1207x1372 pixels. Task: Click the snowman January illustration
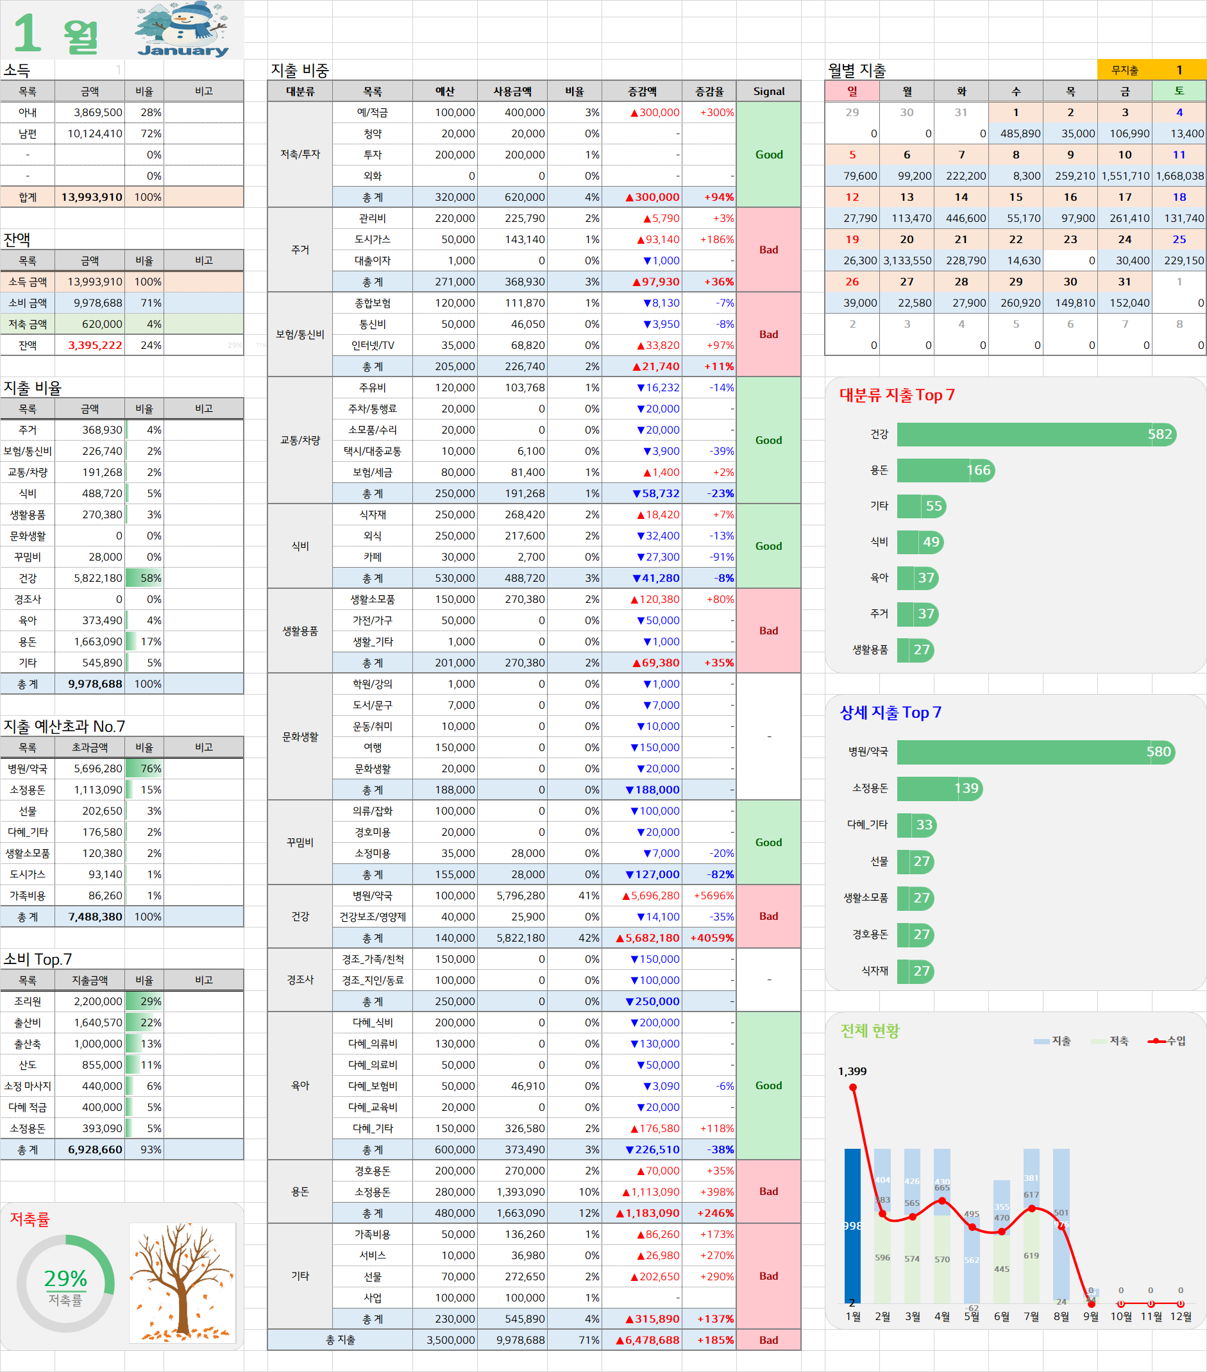[x=182, y=30]
